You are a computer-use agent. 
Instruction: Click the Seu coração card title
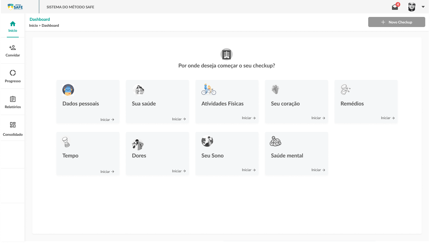tap(285, 104)
